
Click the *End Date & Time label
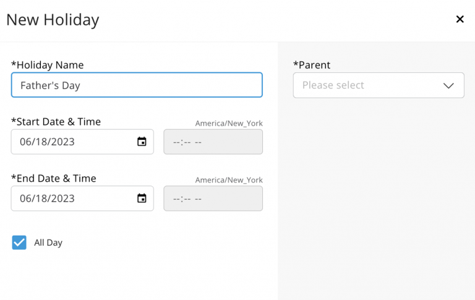54,179
